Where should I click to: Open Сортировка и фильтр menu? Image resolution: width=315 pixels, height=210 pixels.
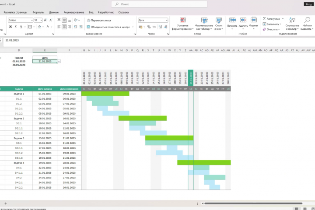[x=292, y=24]
